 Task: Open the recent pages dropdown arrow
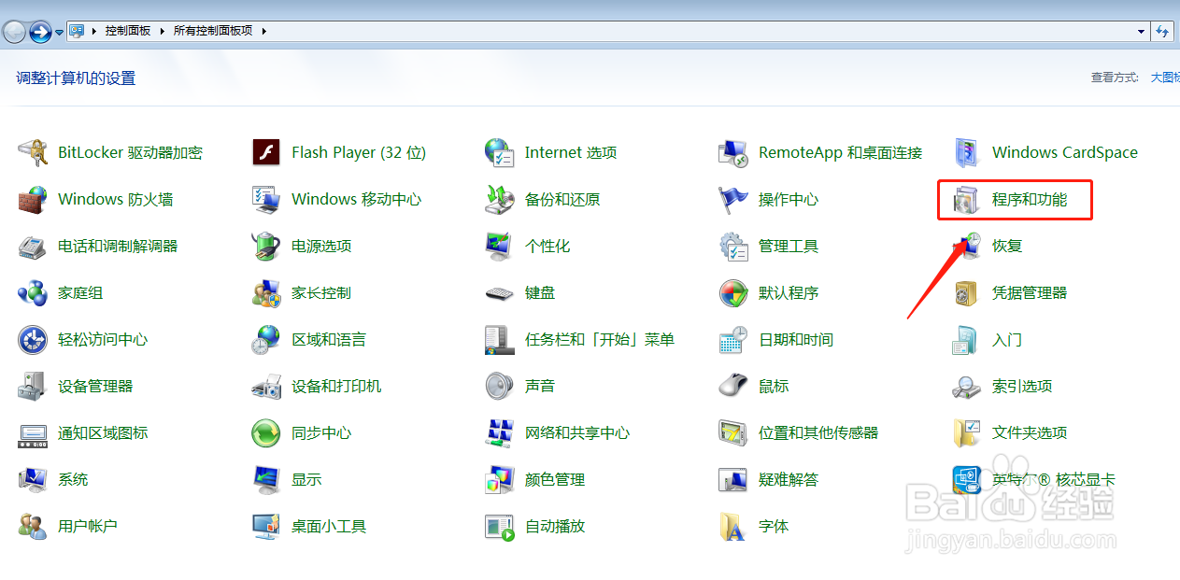click(60, 32)
